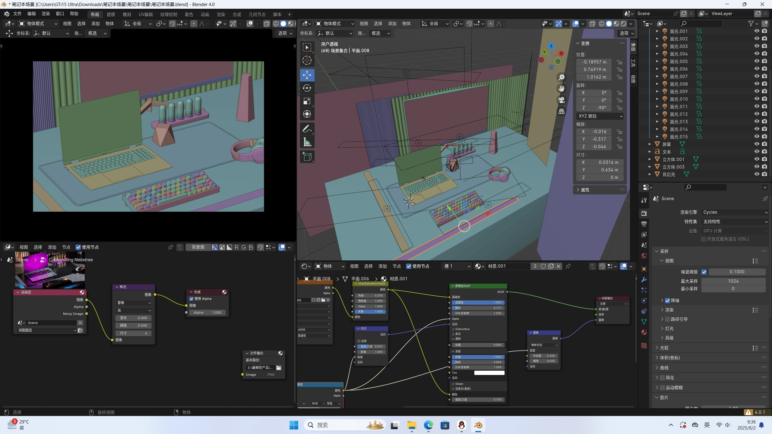This screenshot has width=772, height=434.
Task: Pin the compositor node tree
Action: tap(170, 247)
